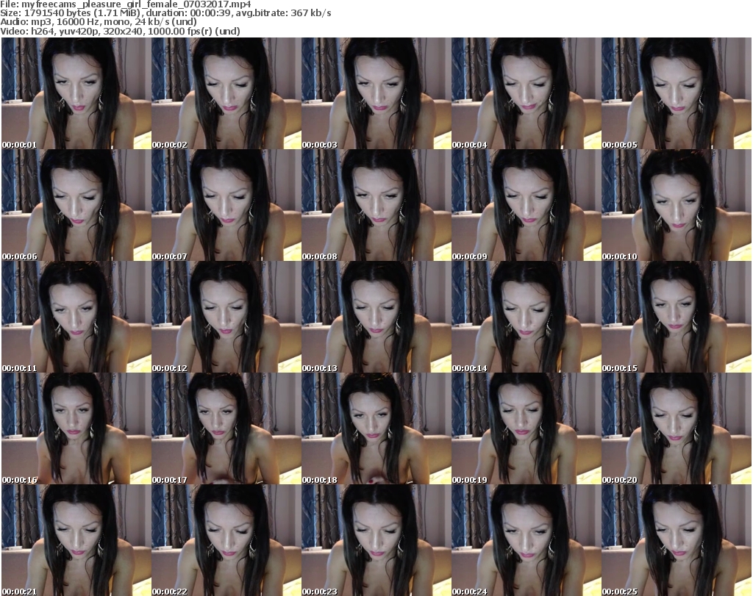Screen dimensions: 753x596
Task: Choose the thumbnail stamped 00:00:05
Action: (677, 93)
